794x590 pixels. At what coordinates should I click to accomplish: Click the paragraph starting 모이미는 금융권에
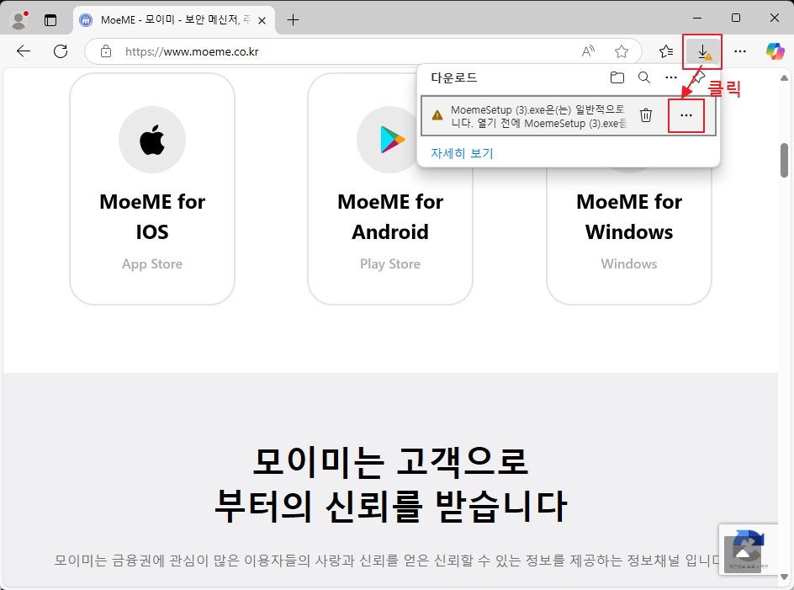[x=388, y=560]
